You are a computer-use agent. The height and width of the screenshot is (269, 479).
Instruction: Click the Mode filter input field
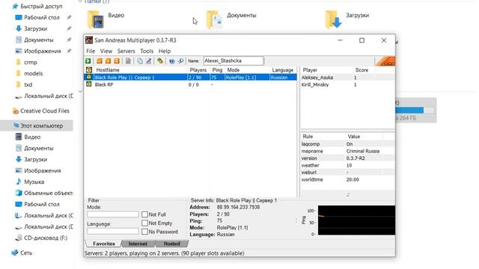(x=113, y=214)
